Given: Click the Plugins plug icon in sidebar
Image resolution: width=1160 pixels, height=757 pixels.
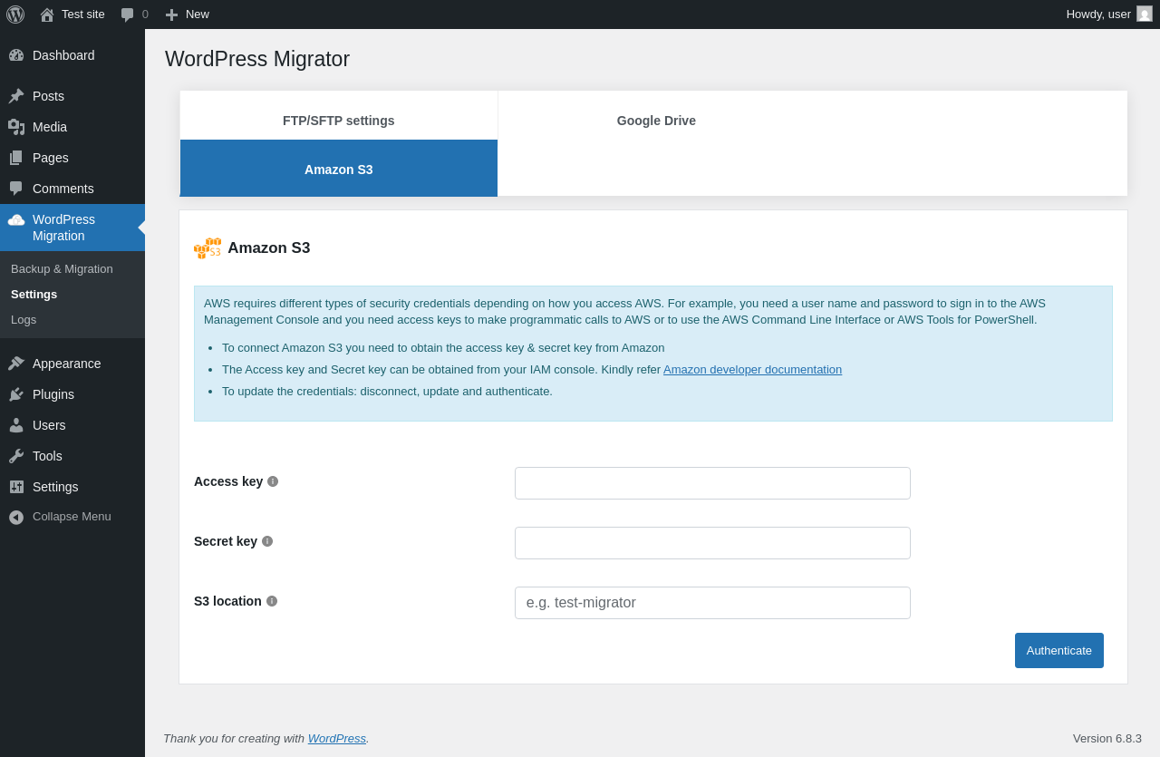Looking at the screenshot, I should point(16,394).
